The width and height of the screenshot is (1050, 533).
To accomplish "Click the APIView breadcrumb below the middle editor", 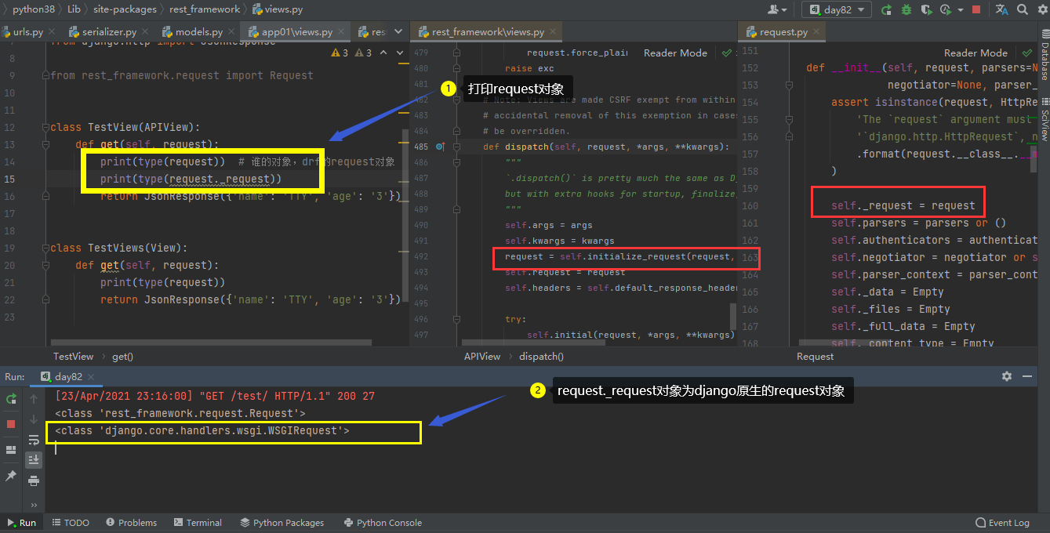I will [x=482, y=357].
